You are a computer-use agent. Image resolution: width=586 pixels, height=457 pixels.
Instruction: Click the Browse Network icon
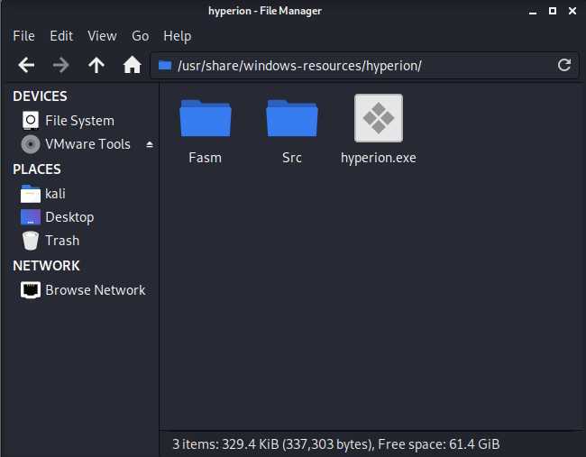[31, 290]
